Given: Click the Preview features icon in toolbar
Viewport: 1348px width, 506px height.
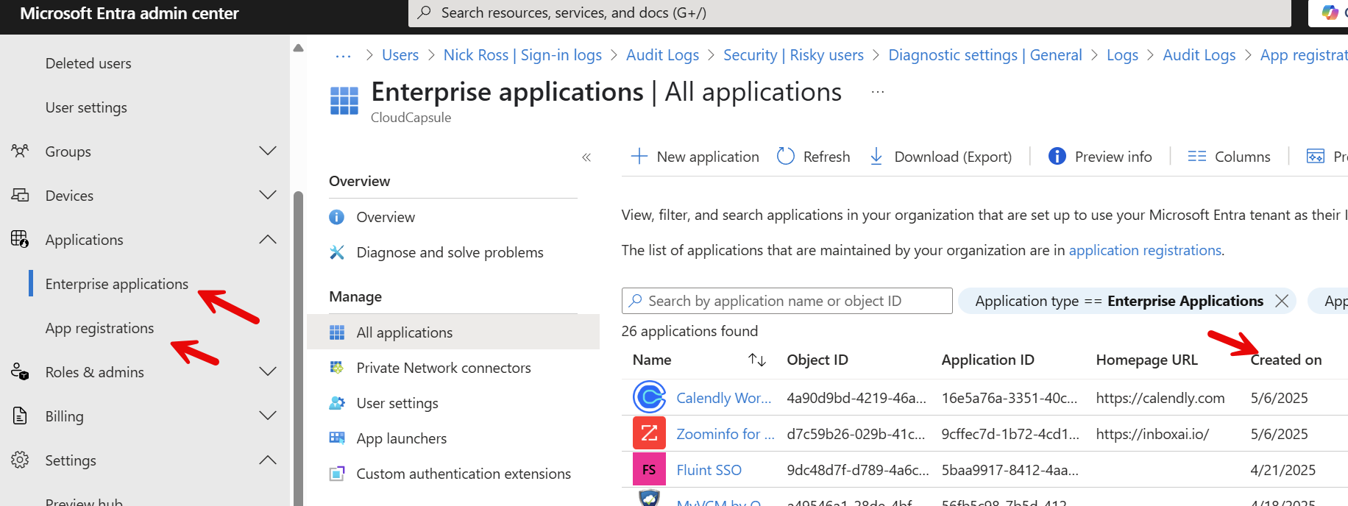Looking at the screenshot, I should (x=1316, y=156).
